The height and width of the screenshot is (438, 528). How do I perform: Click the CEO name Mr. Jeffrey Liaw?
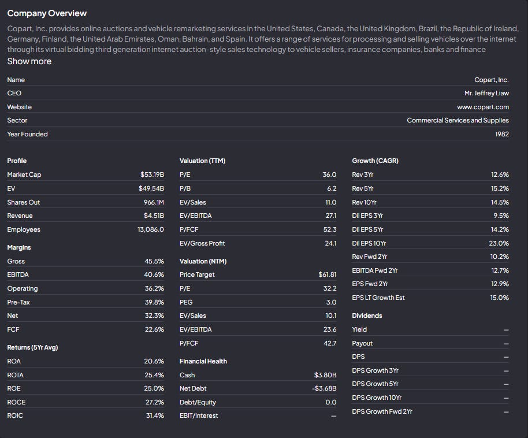click(486, 93)
